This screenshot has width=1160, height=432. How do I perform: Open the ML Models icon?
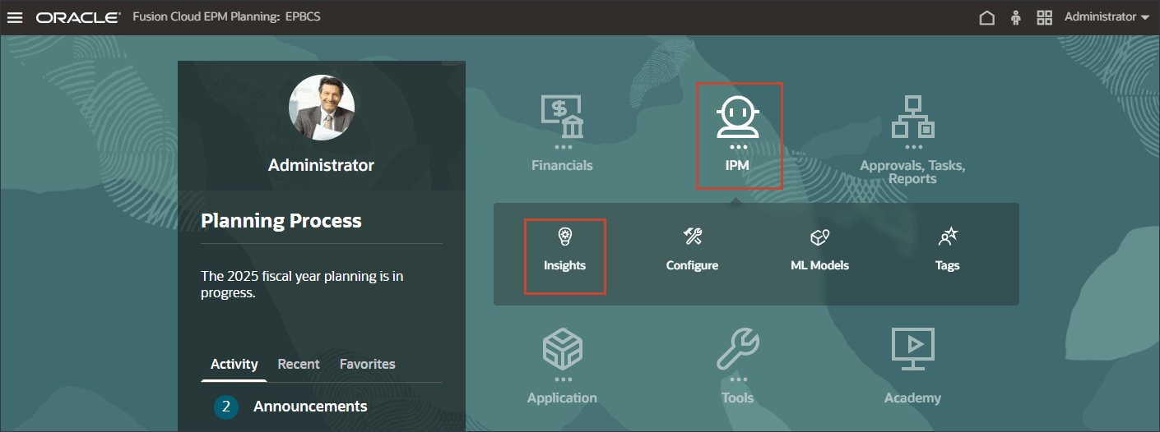coord(819,237)
